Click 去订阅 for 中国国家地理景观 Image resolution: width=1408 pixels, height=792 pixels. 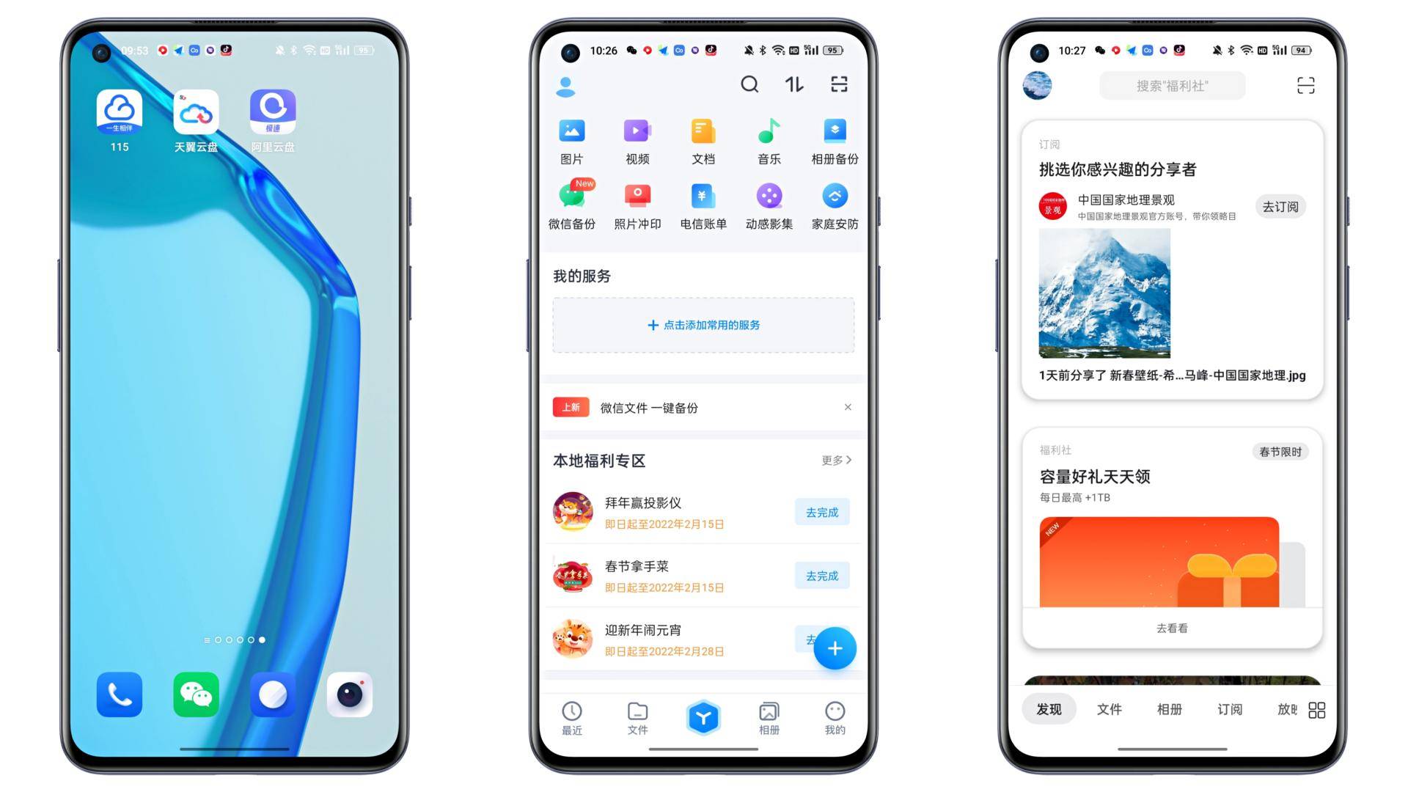pos(1277,205)
